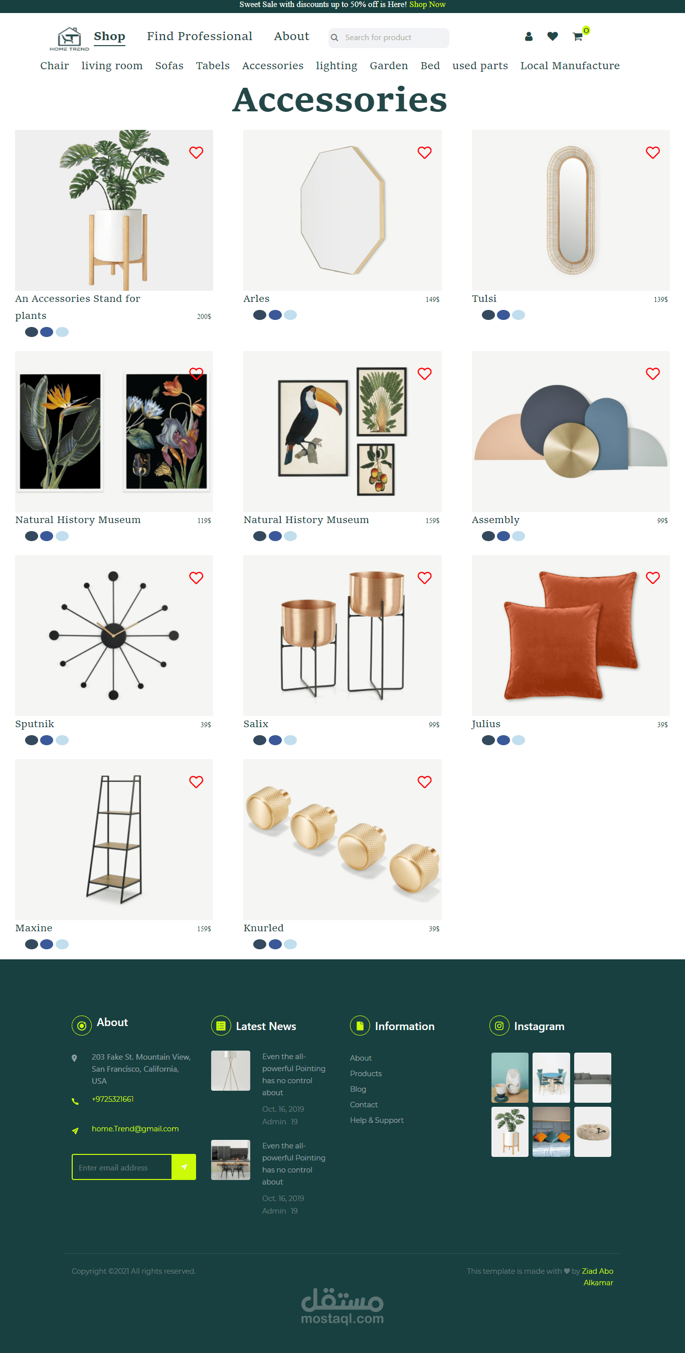This screenshot has height=1353, width=685.
Task: Click the Latest News list icon
Action: 221,1025
